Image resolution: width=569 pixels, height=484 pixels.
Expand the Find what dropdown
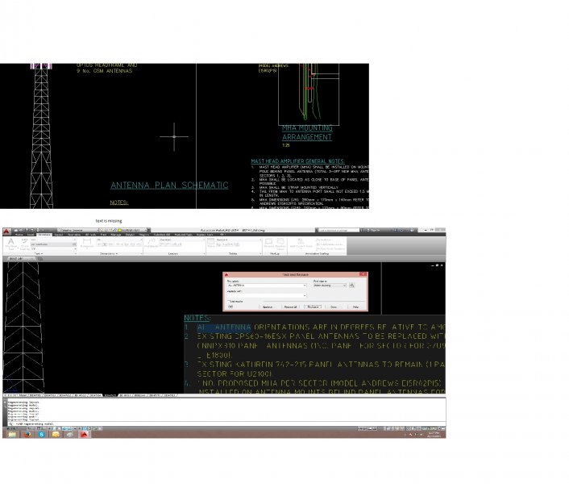(x=304, y=286)
